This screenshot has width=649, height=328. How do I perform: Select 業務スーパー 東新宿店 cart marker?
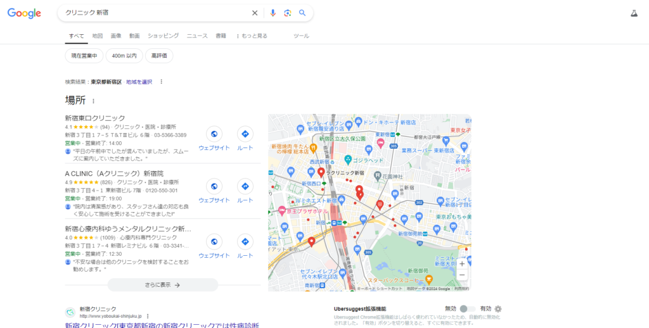446,141
